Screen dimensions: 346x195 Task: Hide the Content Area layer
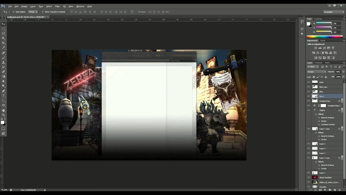308,101
